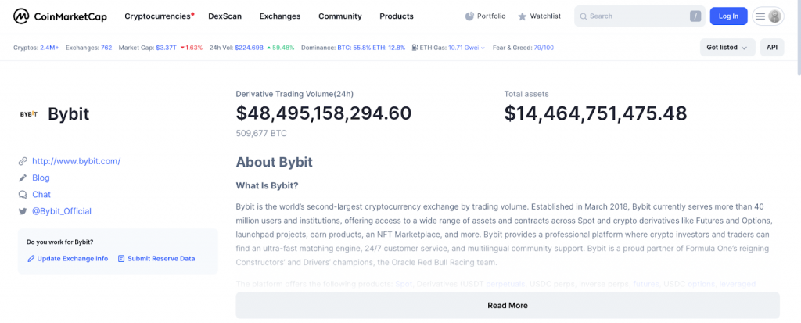Viewport: 801px width, 323px height.
Task: Click the CoinMarketCap logo icon
Action: point(22,16)
